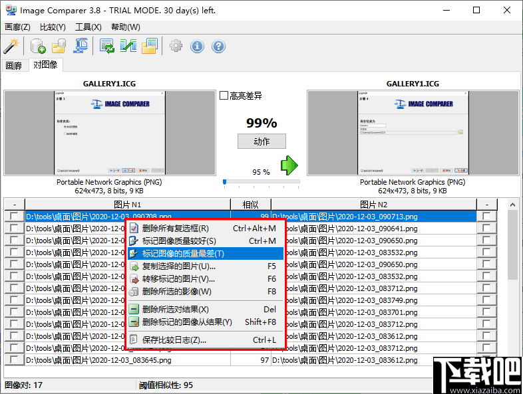Start comparing within gallery toolbar icon
The height and width of the screenshot is (394, 523).
coord(107,46)
